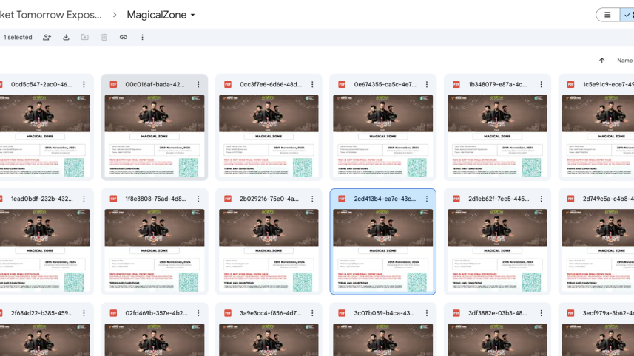
Task: Click PDF icon of 0cc3f7e6-6d66 file
Action: (228, 84)
